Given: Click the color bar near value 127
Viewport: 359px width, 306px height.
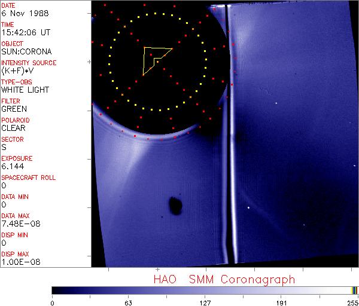Looking at the screenshot, I should click(x=205, y=290).
